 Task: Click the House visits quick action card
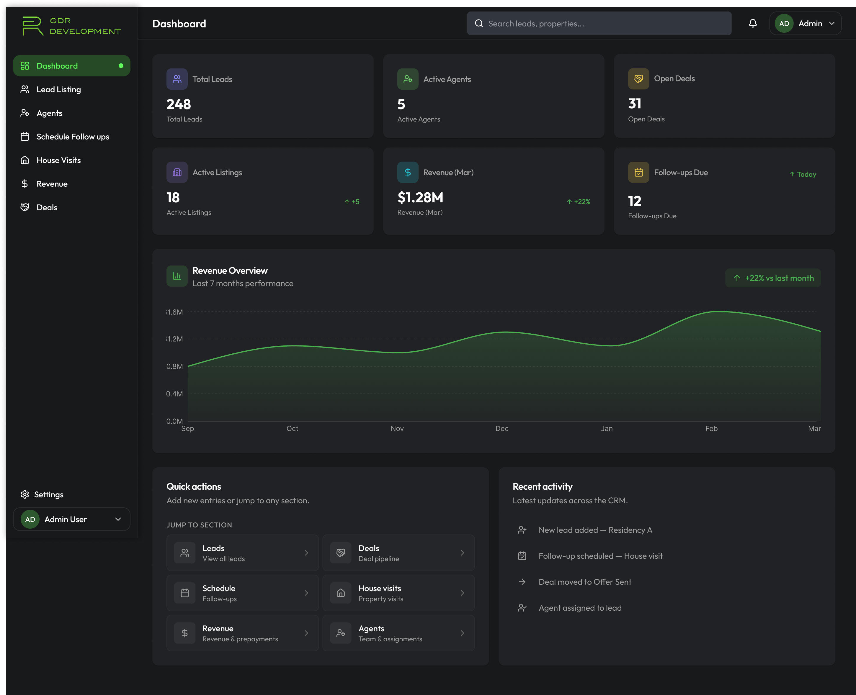[398, 593]
